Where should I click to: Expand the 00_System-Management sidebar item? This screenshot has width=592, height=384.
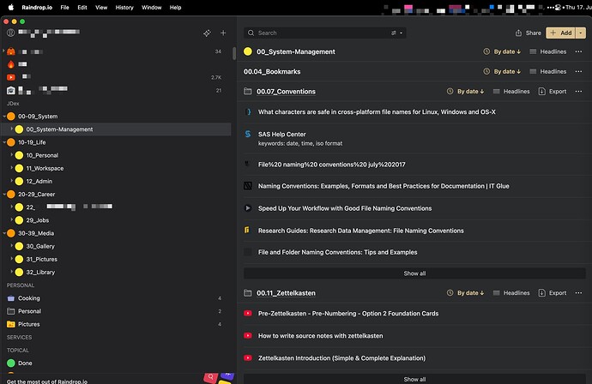click(x=12, y=129)
